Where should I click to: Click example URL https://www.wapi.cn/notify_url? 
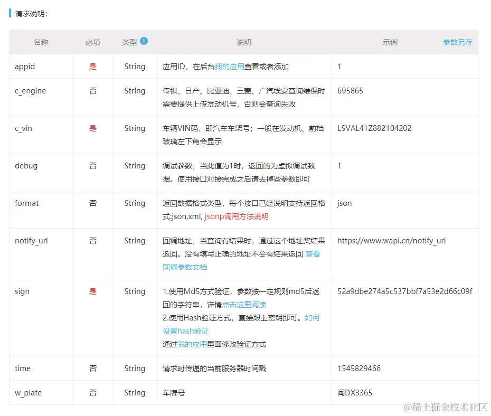391,241
